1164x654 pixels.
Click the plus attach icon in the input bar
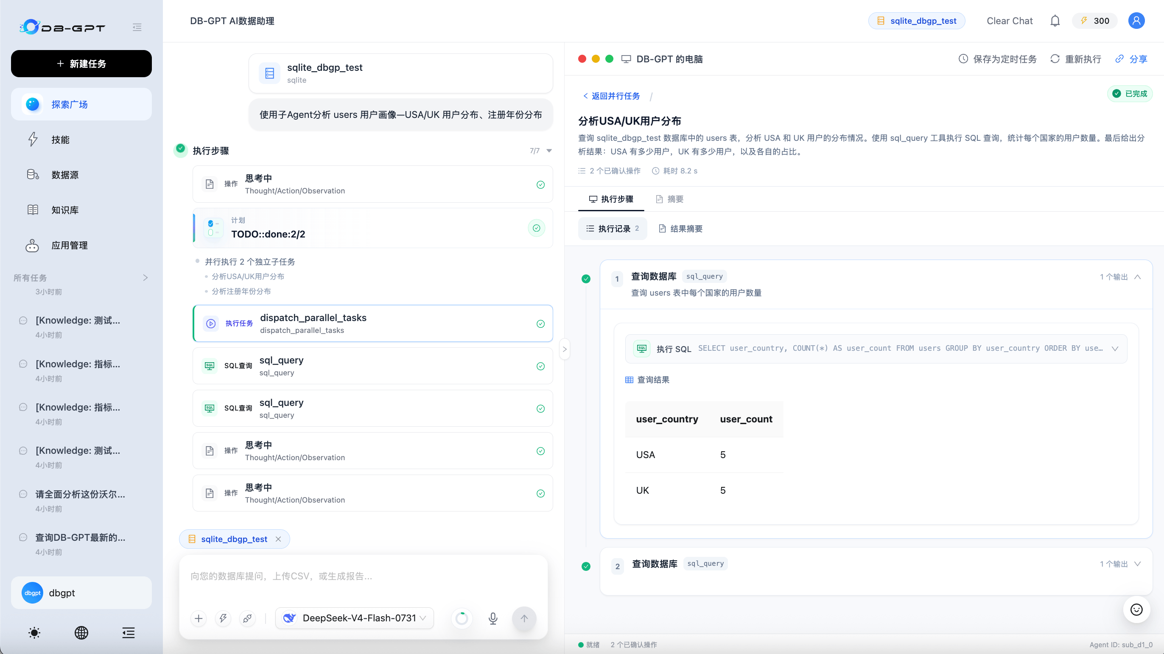coord(199,618)
